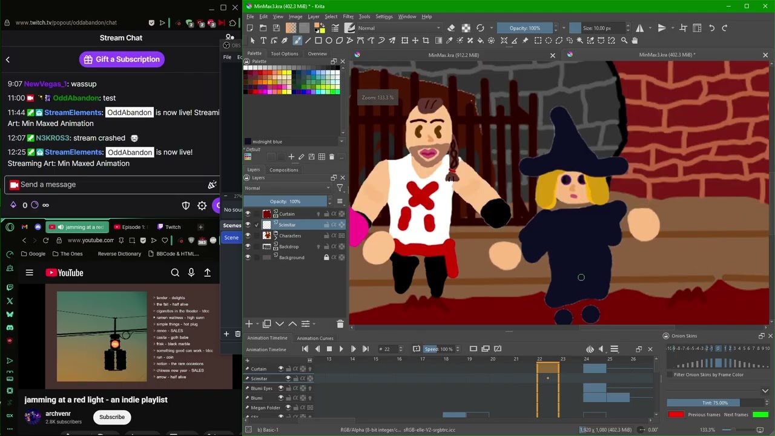Switch to the Compositions tab
The image size is (775, 436).
click(x=284, y=170)
